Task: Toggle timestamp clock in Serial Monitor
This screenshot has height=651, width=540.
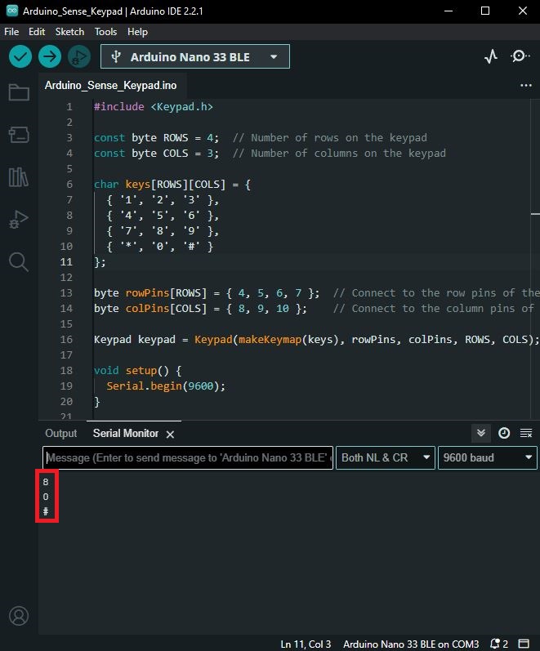Action: [x=504, y=433]
